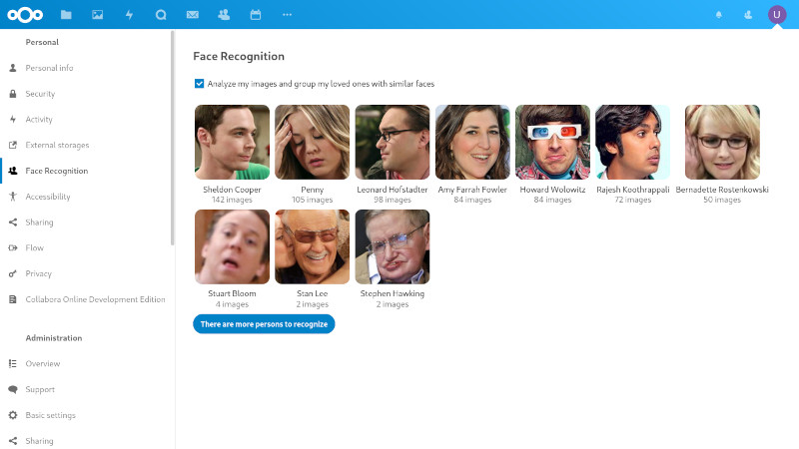Click the Personal info person icon
Viewport: 799px width, 449px height.
pyautogui.click(x=13, y=68)
